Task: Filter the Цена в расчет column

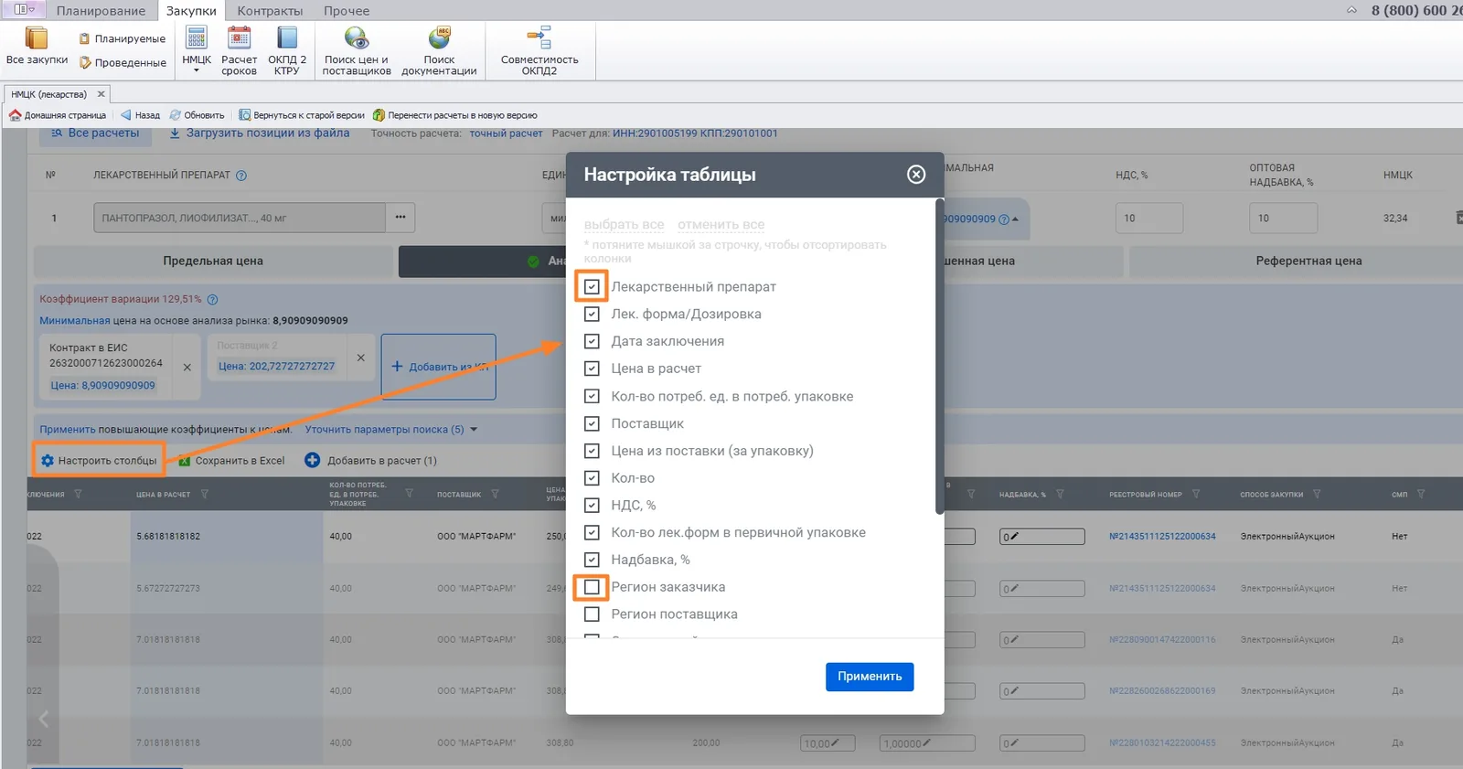Action: [x=205, y=494]
